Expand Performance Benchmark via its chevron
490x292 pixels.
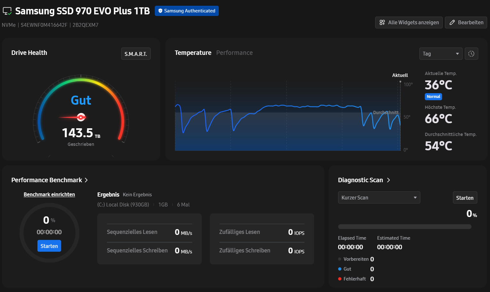coord(86,180)
